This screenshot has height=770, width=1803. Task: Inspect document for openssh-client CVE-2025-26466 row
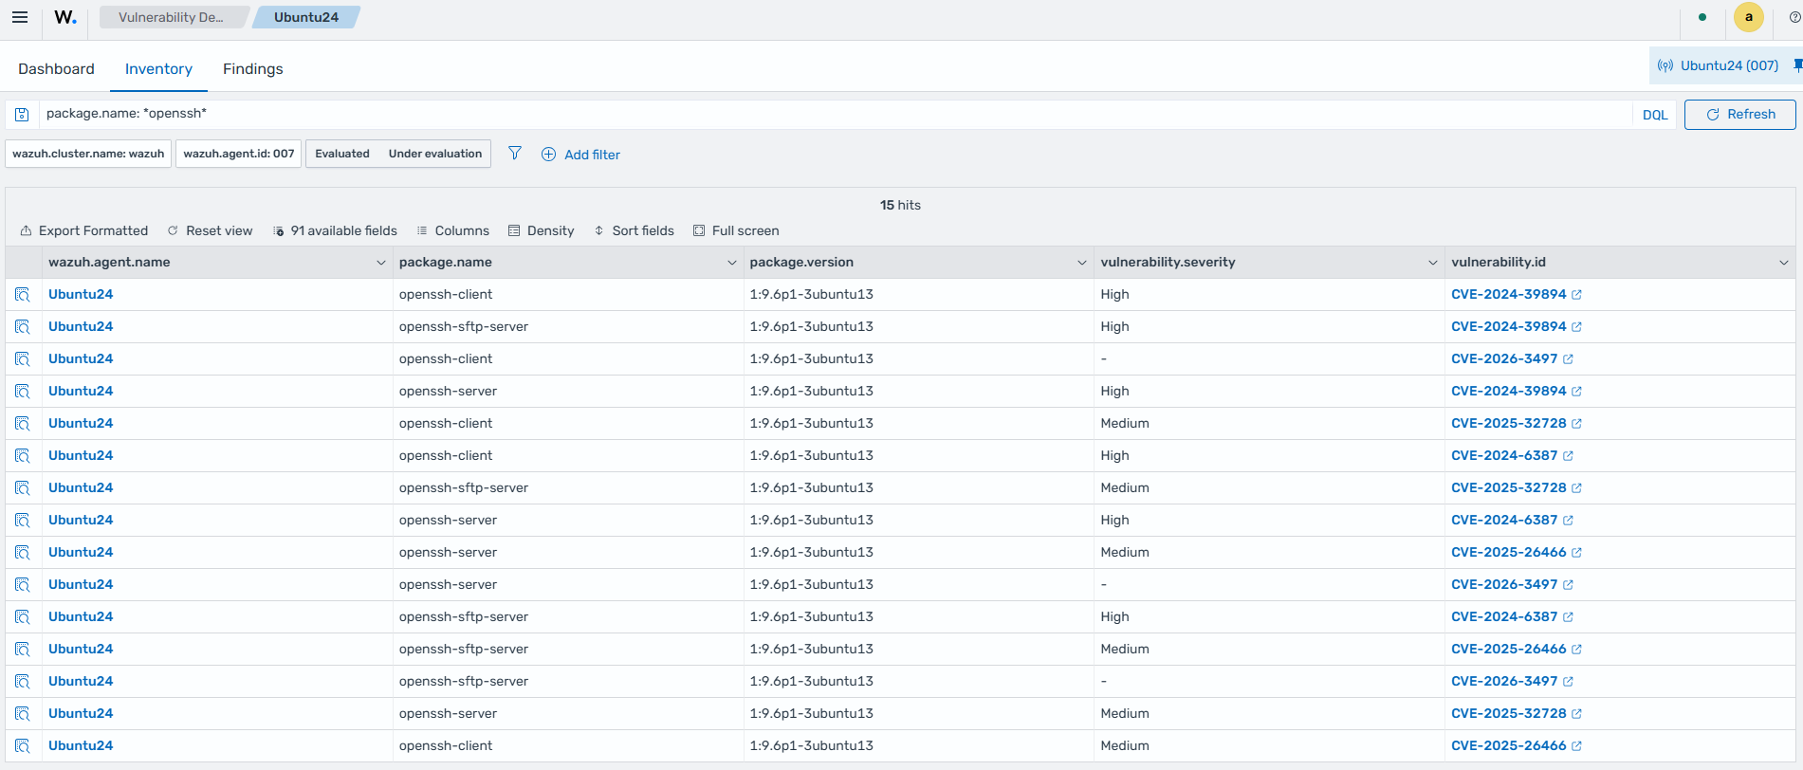tap(23, 746)
